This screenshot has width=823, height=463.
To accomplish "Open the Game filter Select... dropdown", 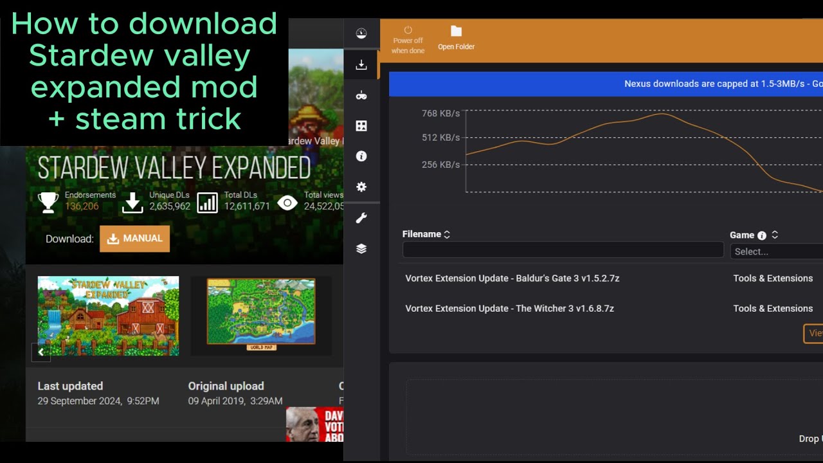I will (777, 251).
